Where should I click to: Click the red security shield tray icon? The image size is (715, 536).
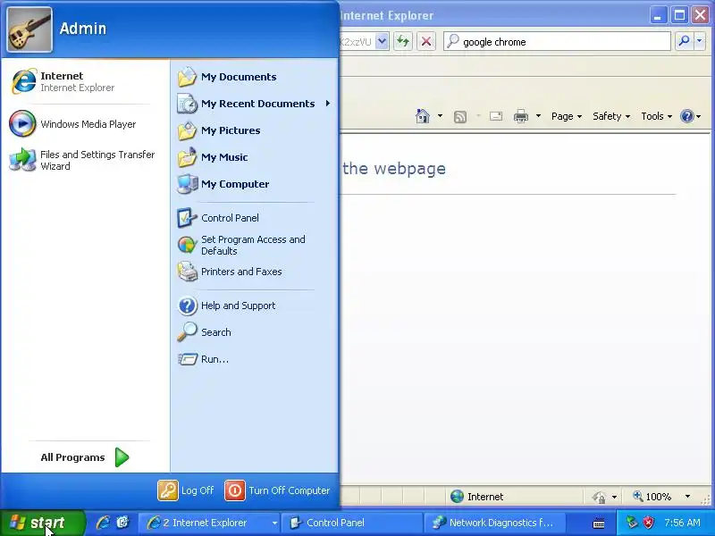point(648,523)
